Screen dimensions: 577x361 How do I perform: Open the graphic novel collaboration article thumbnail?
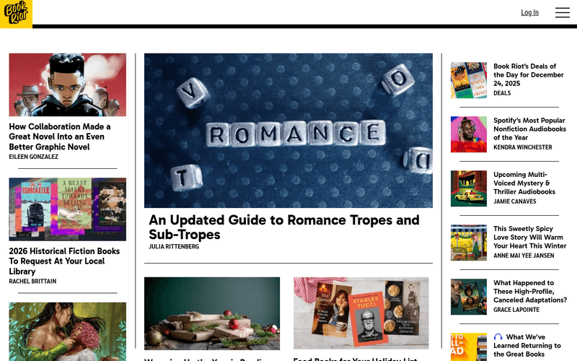coord(67,84)
